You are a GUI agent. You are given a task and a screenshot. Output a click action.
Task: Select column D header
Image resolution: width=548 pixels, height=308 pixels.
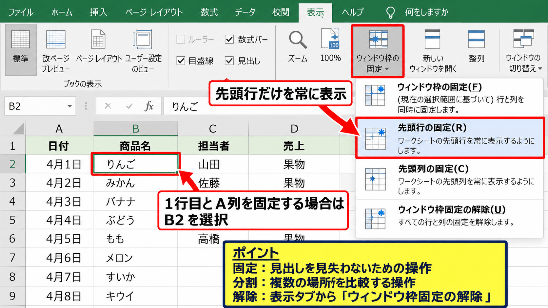tap(294, 129)
